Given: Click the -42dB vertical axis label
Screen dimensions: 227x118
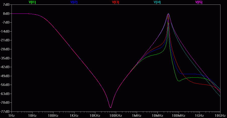Looking at the screenshot, I should click(5, 67).
